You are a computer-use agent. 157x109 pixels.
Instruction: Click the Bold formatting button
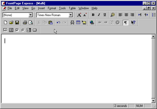[93, 15]
